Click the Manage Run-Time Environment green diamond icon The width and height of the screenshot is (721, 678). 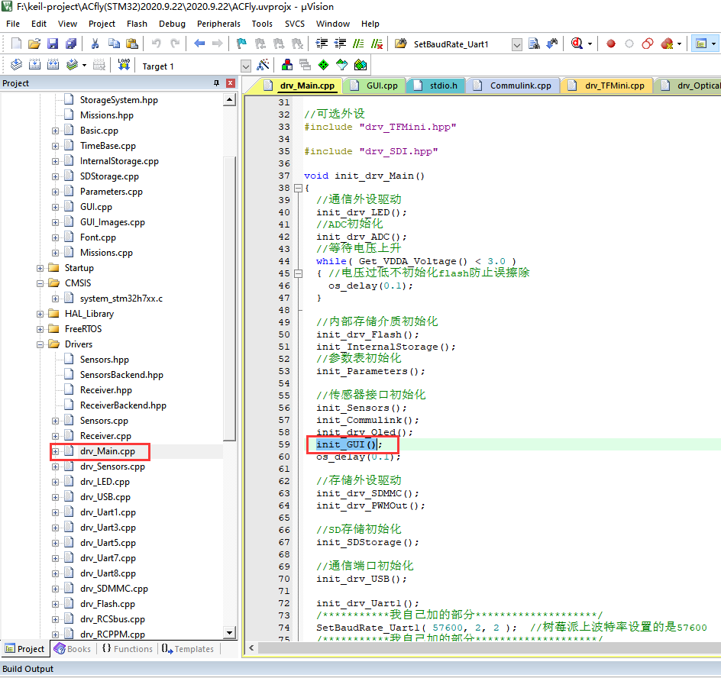click(323, 66)
